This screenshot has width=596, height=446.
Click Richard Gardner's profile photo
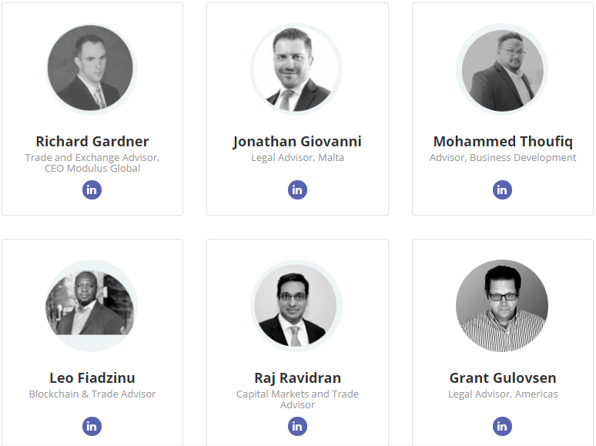pyautogui.click(x=92, y=69)
